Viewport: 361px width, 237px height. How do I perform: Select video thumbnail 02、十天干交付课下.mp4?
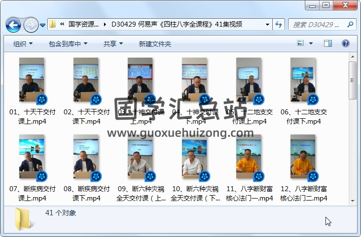pos(86,80)
